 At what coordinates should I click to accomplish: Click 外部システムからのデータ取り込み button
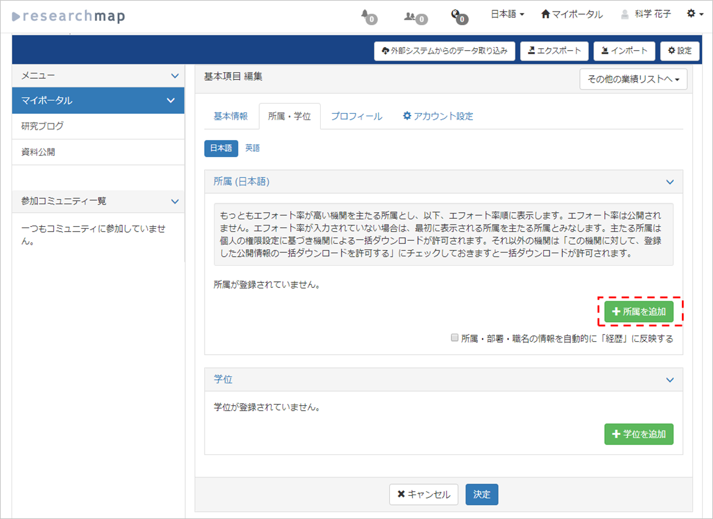click(444, 51)
